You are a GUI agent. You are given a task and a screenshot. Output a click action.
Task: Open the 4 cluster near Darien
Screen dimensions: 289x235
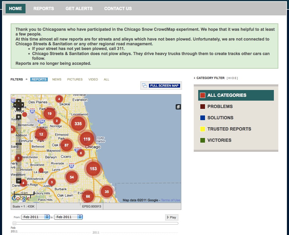(x=23, y=183)
